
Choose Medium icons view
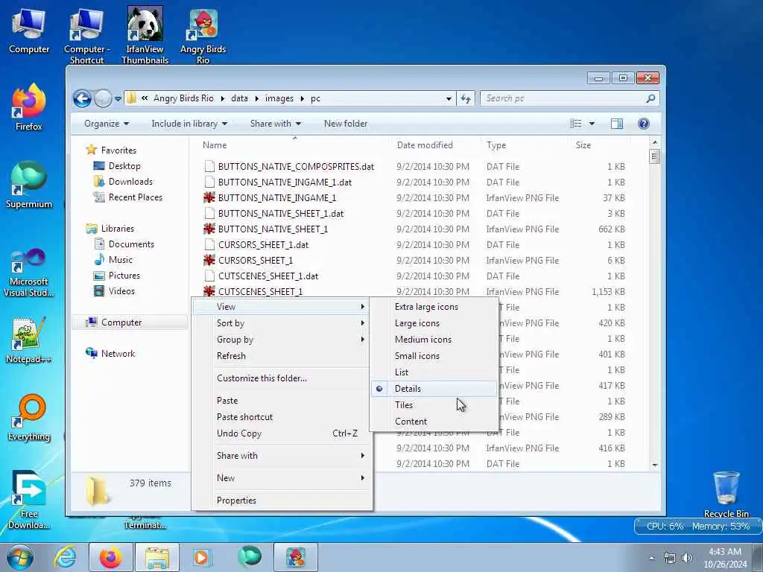(434, 340)
